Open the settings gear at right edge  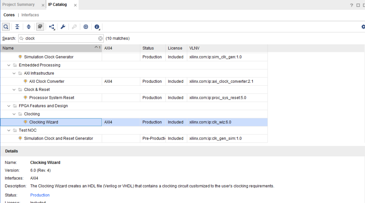click(363, 27)
